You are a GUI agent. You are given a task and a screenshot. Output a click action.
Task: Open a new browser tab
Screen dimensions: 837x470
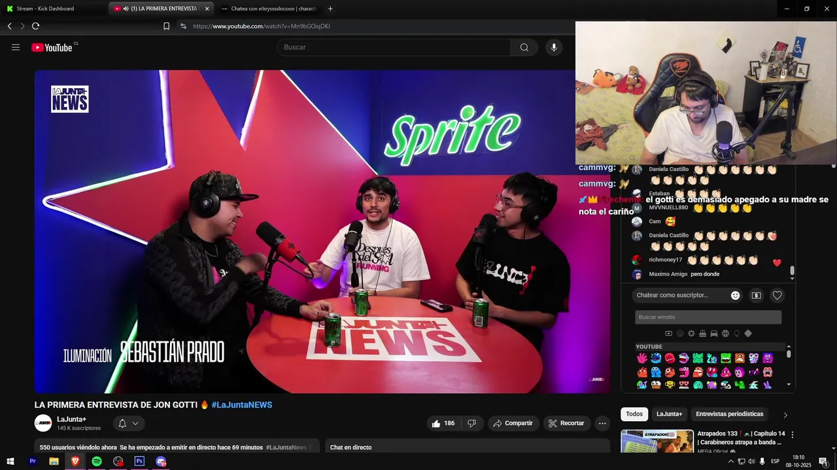coord(330,8)
